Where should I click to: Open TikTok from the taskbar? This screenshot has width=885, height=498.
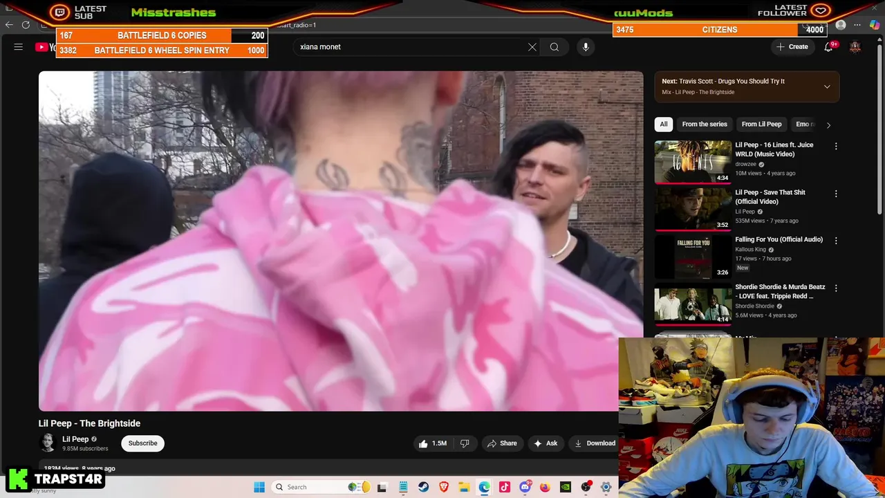505,487
